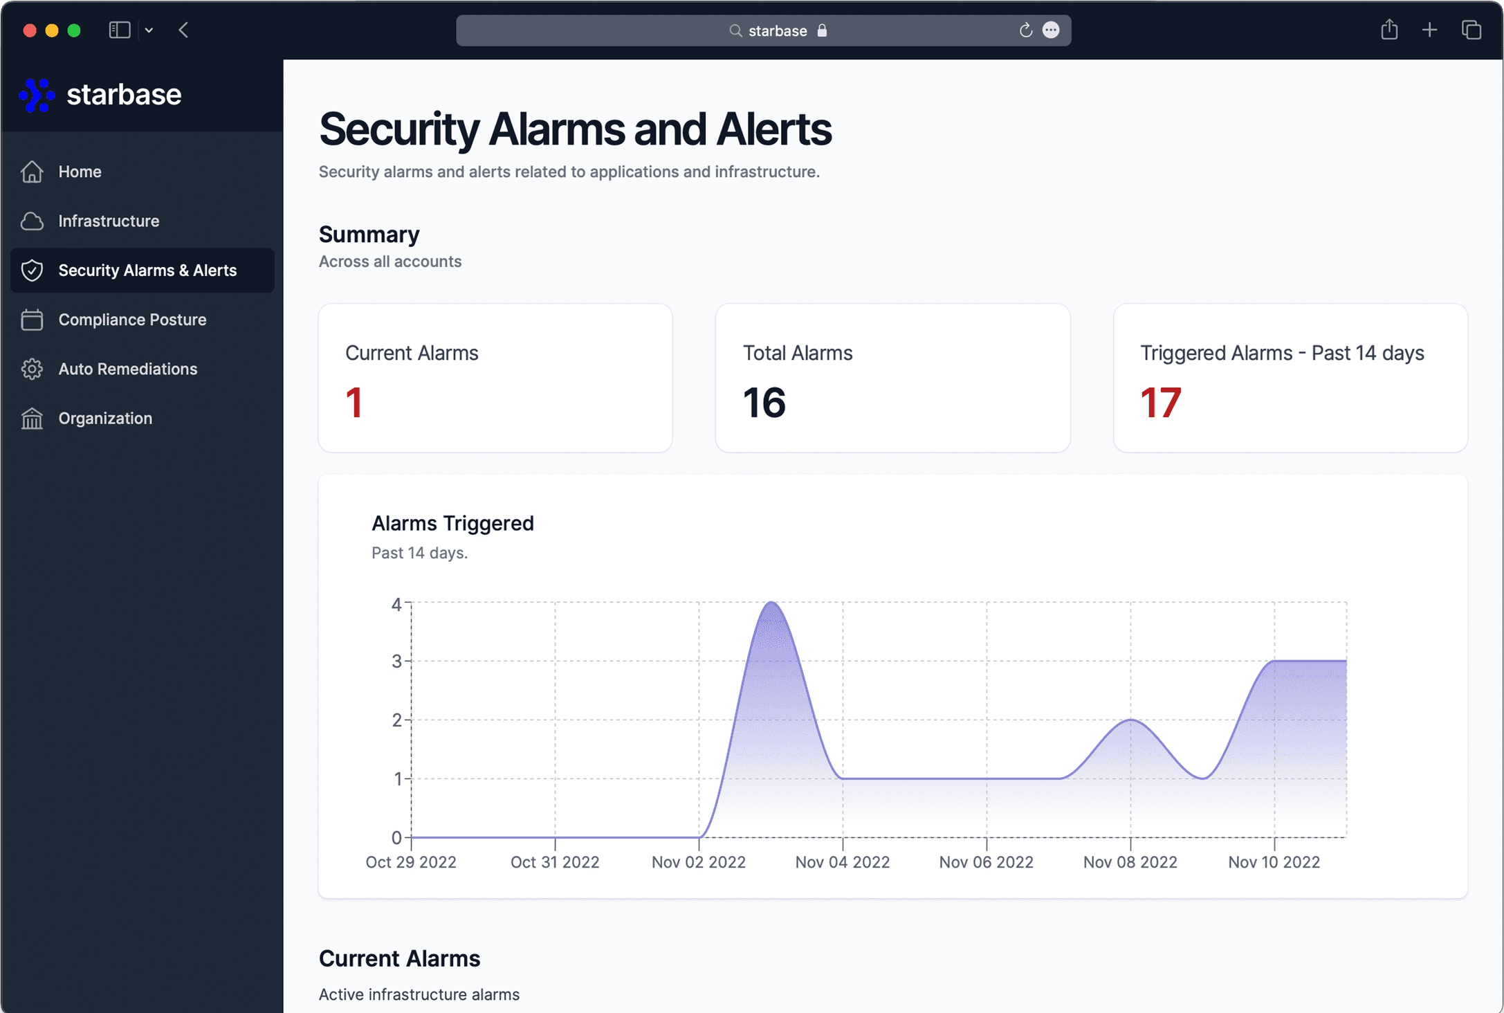Click the chart peak near Nov 03
Viewport: 1504px width, 1013px height.
pos(771,603)
